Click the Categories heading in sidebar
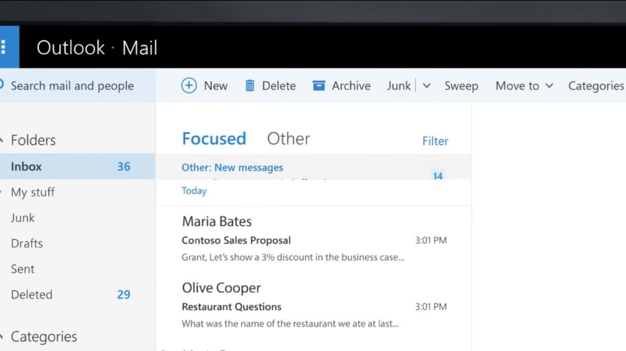The height and width of the screenshot is (351, 626). [x=44, y=337]
